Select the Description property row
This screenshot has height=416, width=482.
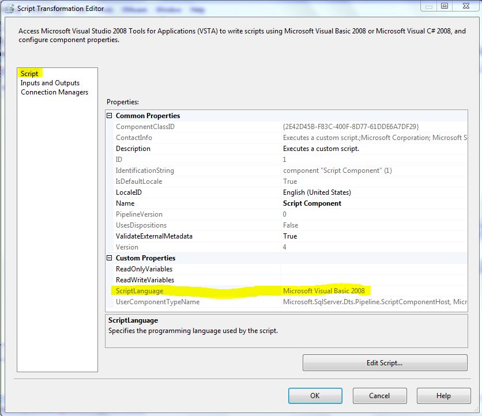click(133, 149)
